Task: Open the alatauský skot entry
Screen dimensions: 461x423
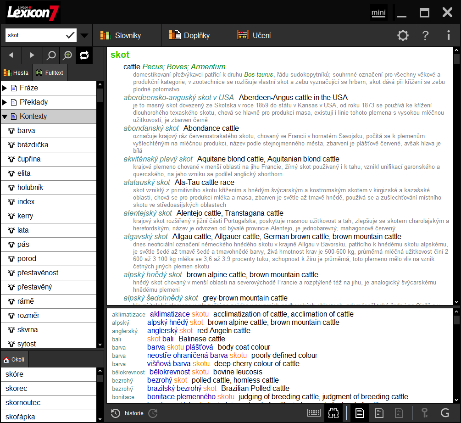Action: pyautogui.click(x=147, y=182)
